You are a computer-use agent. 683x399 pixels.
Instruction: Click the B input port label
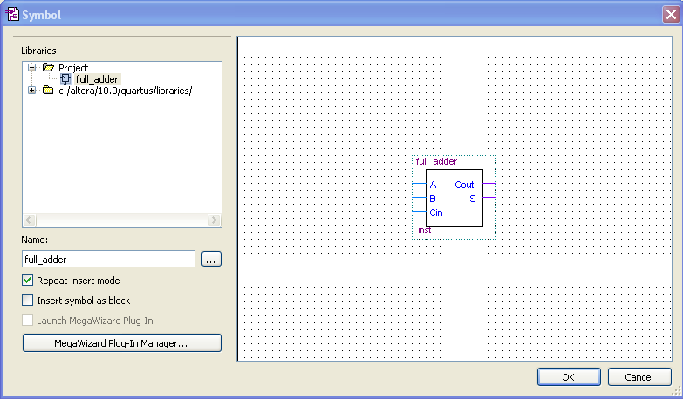pyautogui.click(x=433, y=199)
